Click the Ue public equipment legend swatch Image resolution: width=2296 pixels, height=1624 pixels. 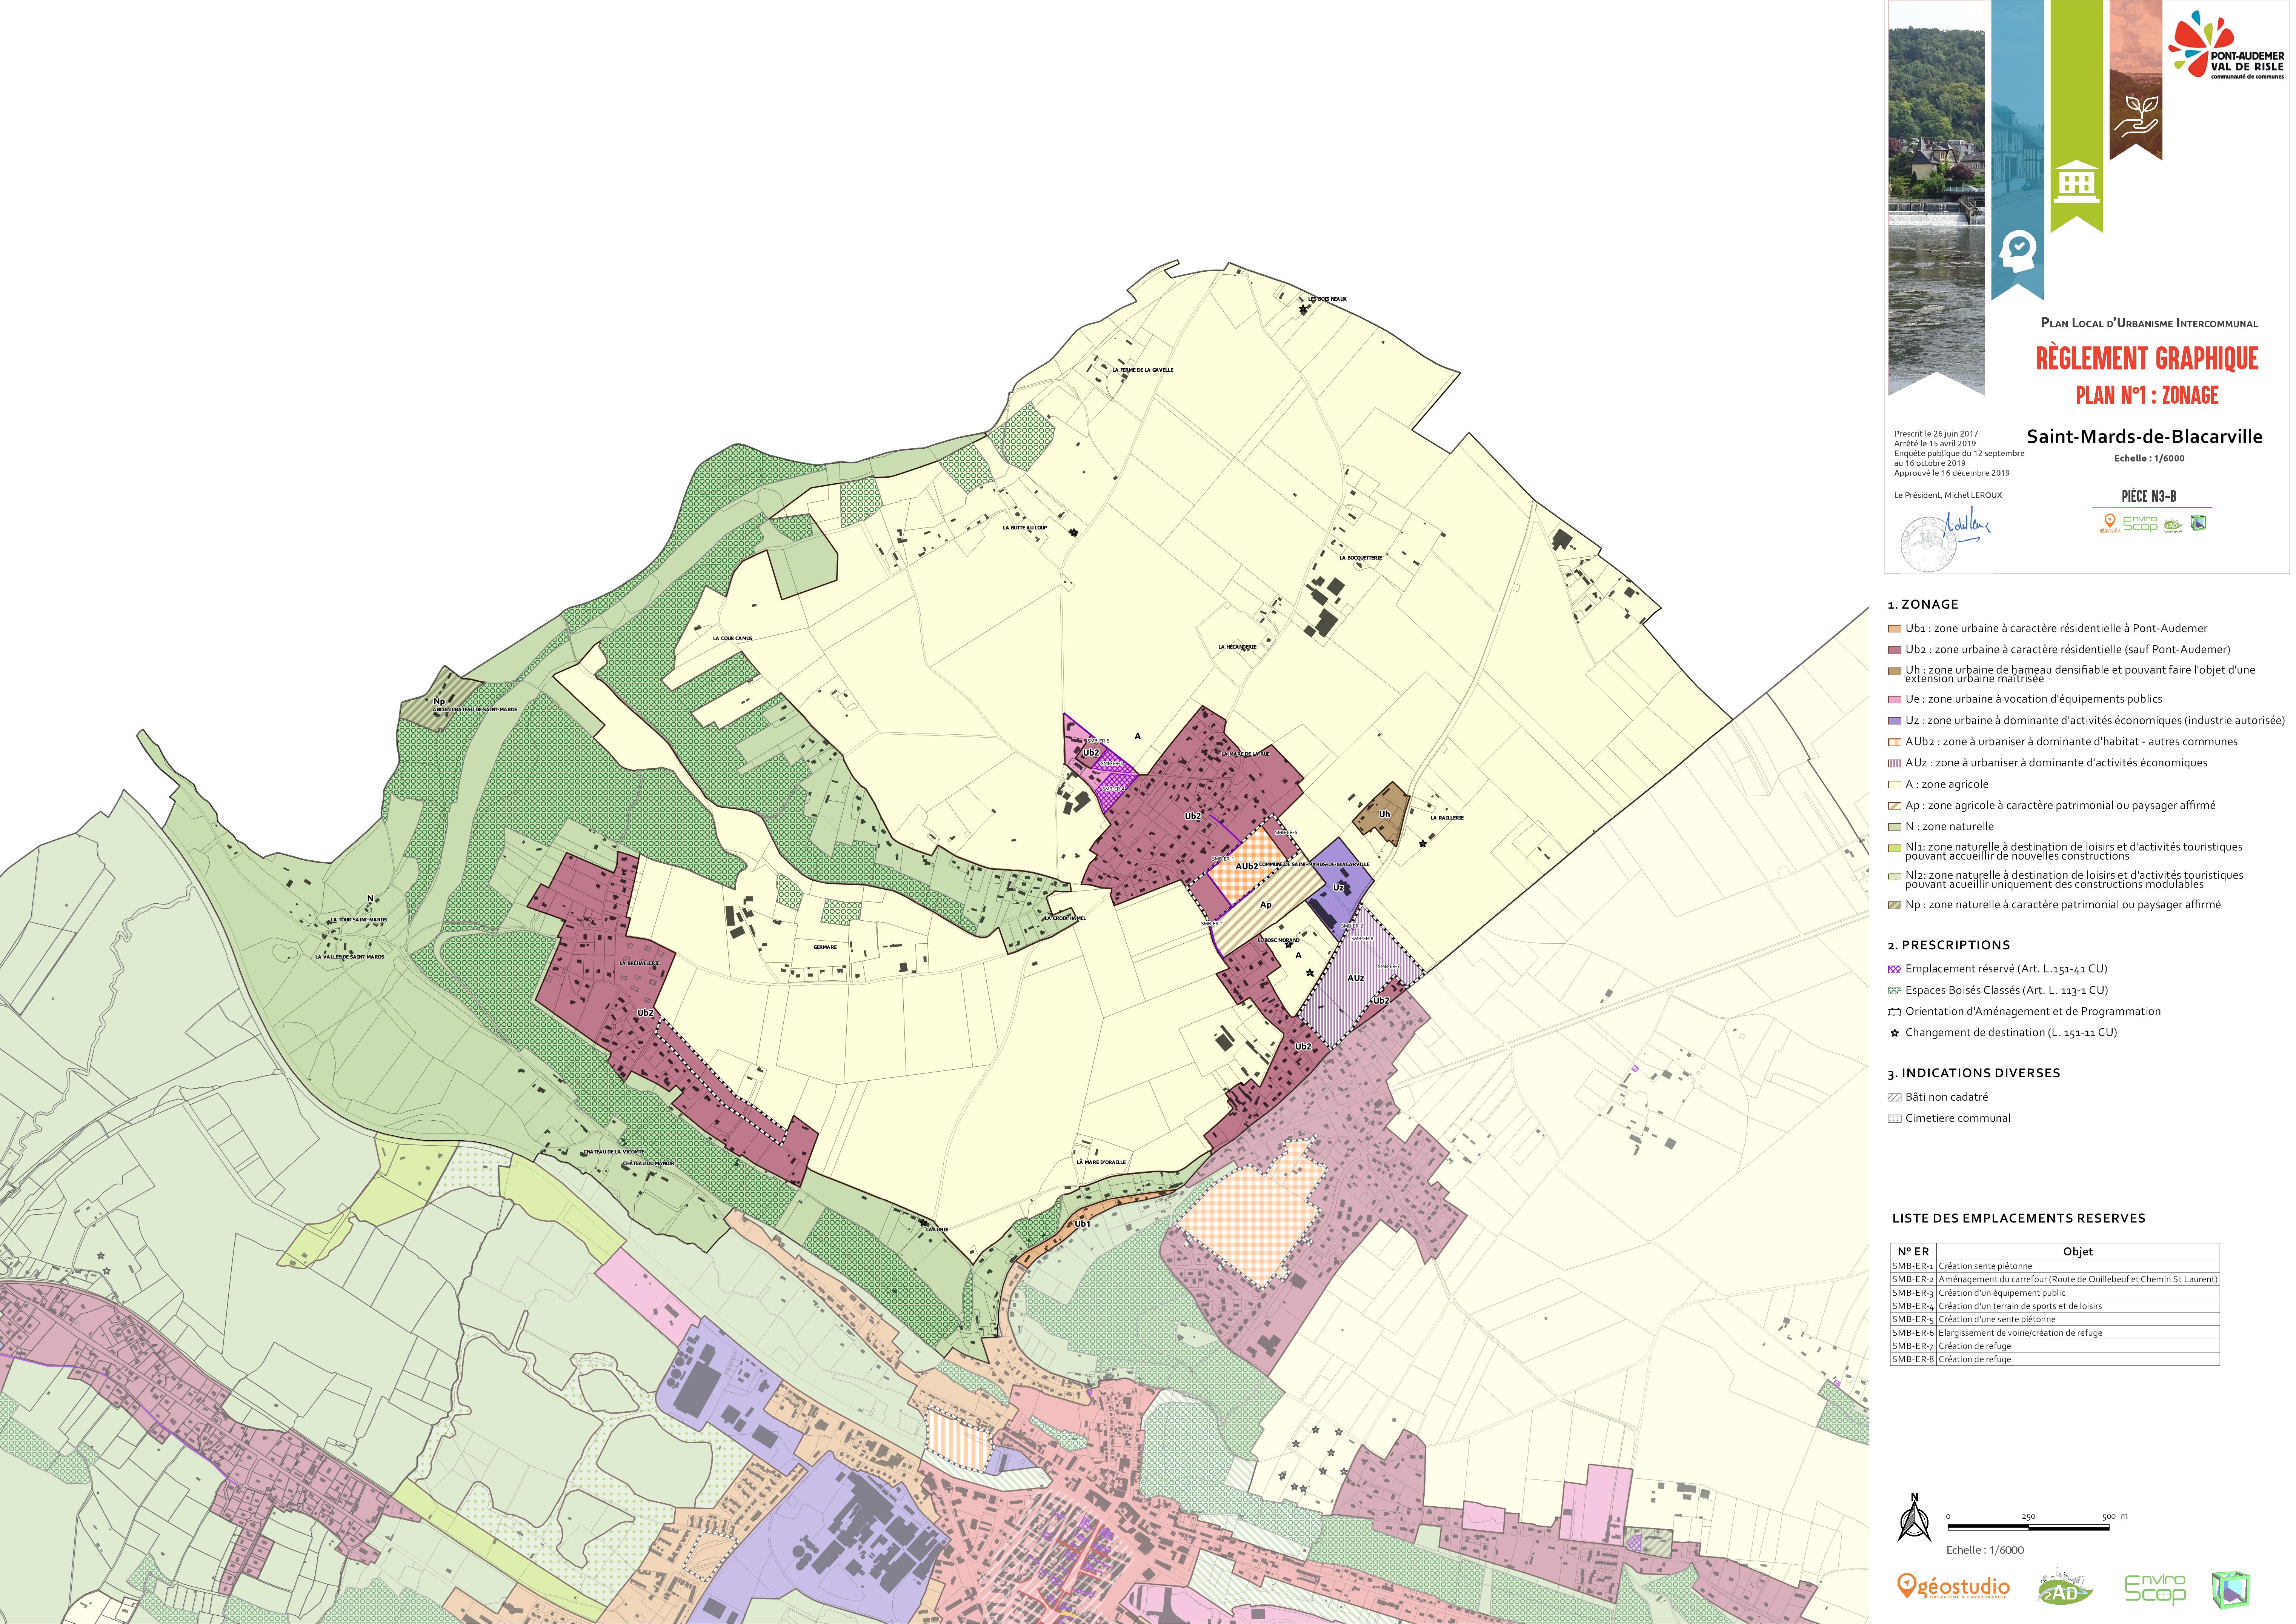[x=1894, y=699]
